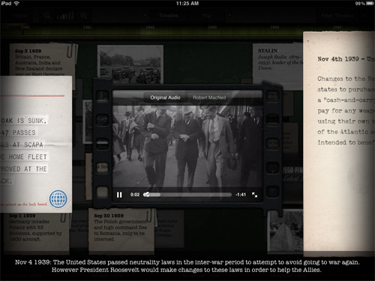
Task: Jump to 1943 on the timeline
Action: click(x=212, y=27)
